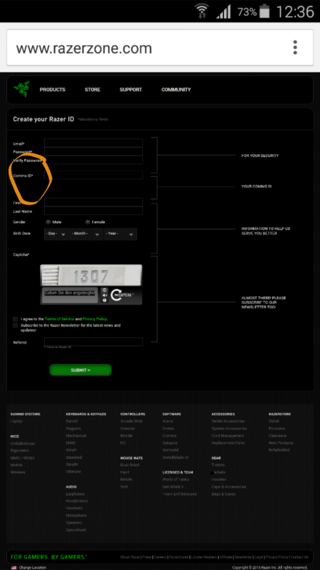Open the Headphones audio footer link

(x=77, y=501)
